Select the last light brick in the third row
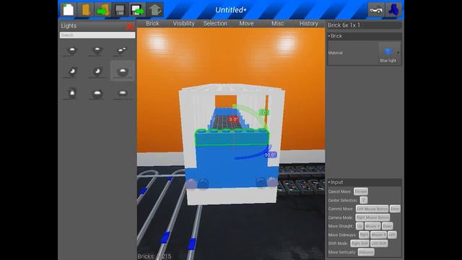Image resolution: width=462 pixels, height=260 pixels. pyautogui.click(x=122, y=93)
